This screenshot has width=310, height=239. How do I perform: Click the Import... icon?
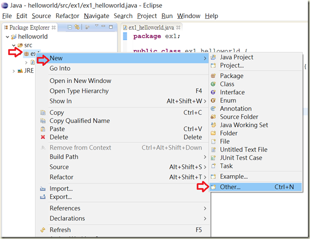point(43,189)
